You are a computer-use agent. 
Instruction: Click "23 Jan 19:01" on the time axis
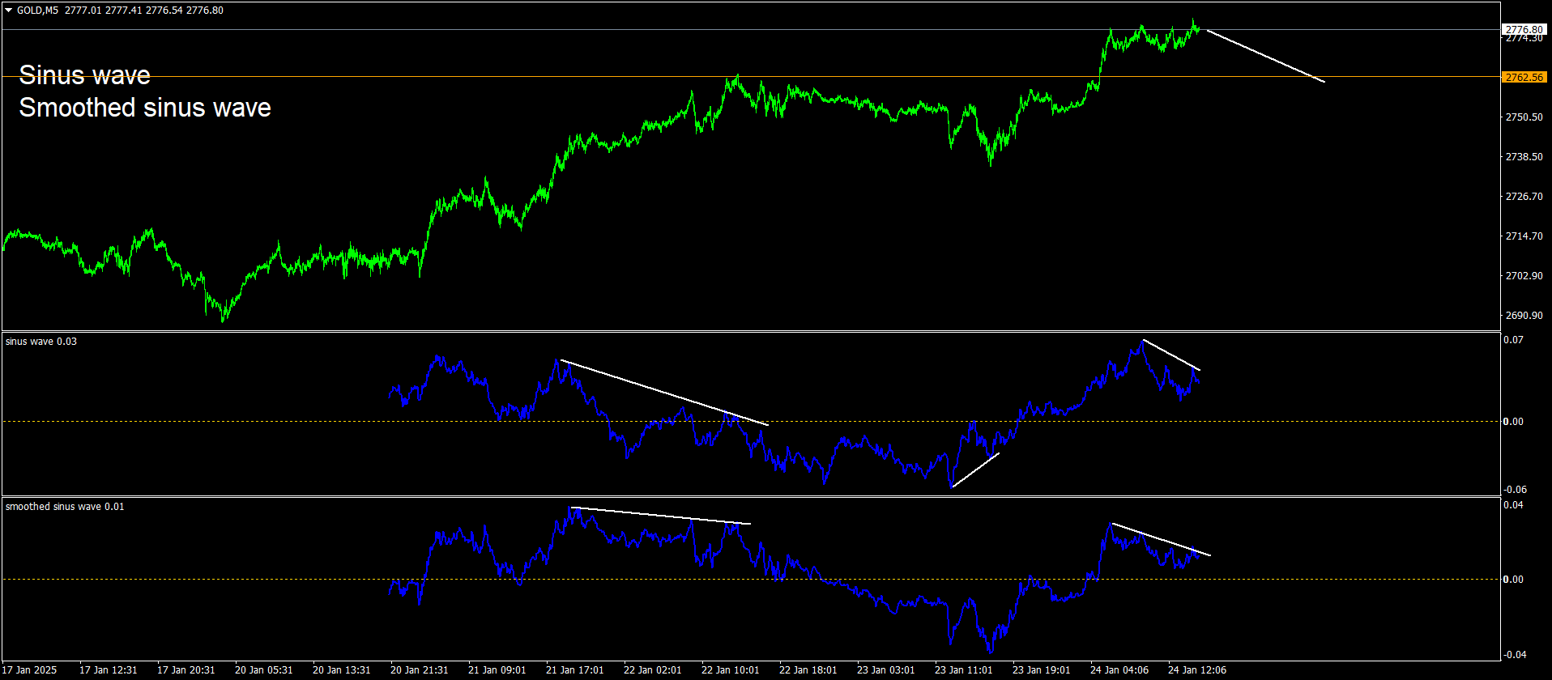(1042, 670)
